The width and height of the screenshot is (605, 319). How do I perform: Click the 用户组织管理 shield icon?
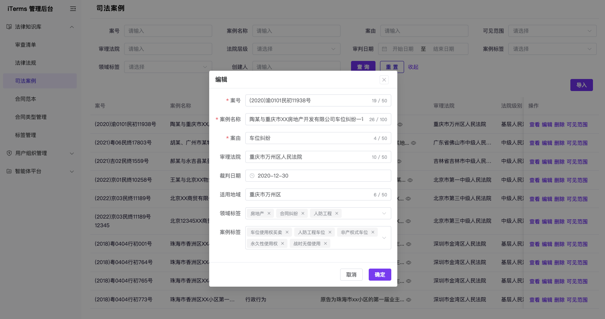[9, 153]
